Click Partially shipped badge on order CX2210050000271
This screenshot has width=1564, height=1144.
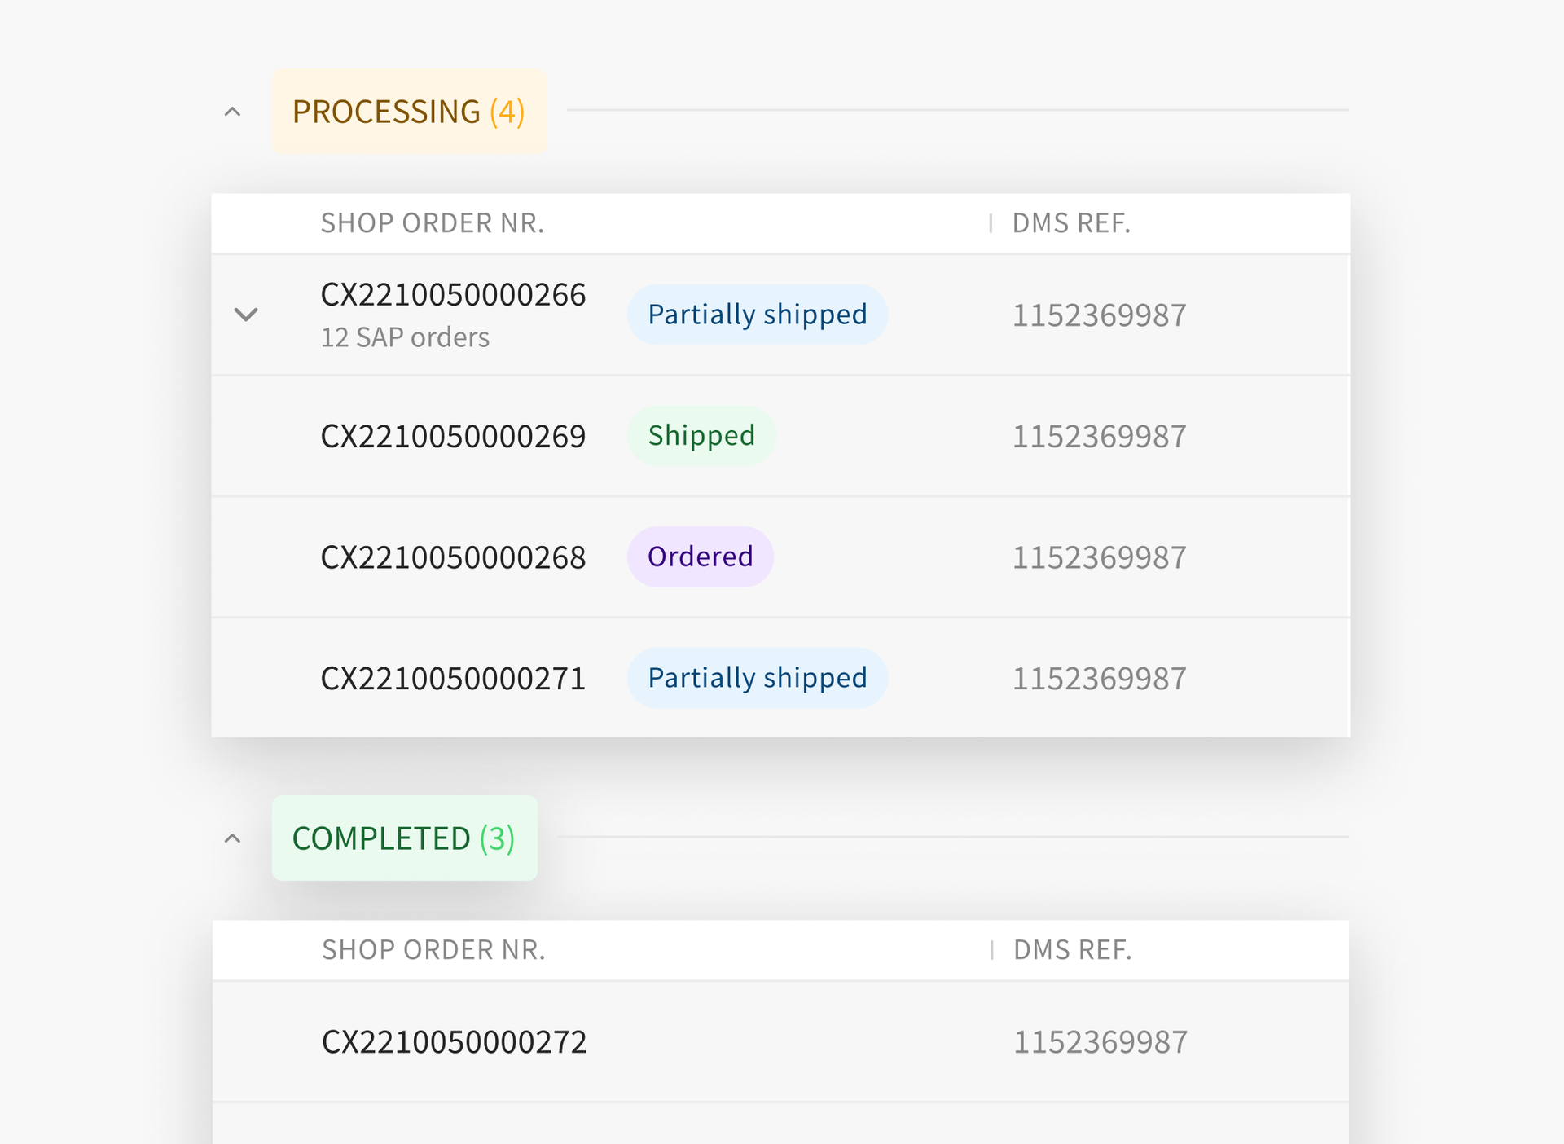pos(757,678)
